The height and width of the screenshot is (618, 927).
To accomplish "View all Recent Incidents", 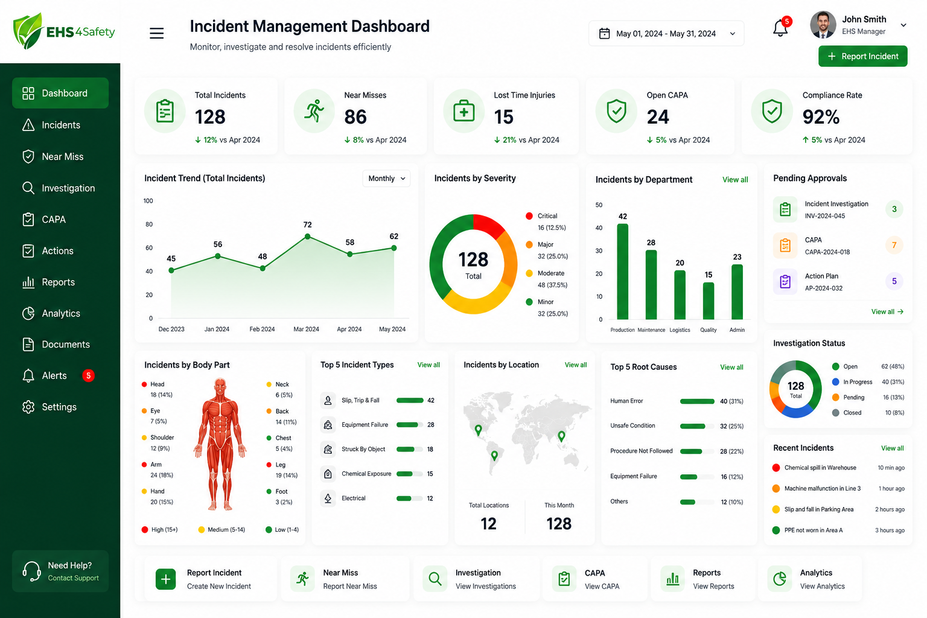I will [892, 448].
